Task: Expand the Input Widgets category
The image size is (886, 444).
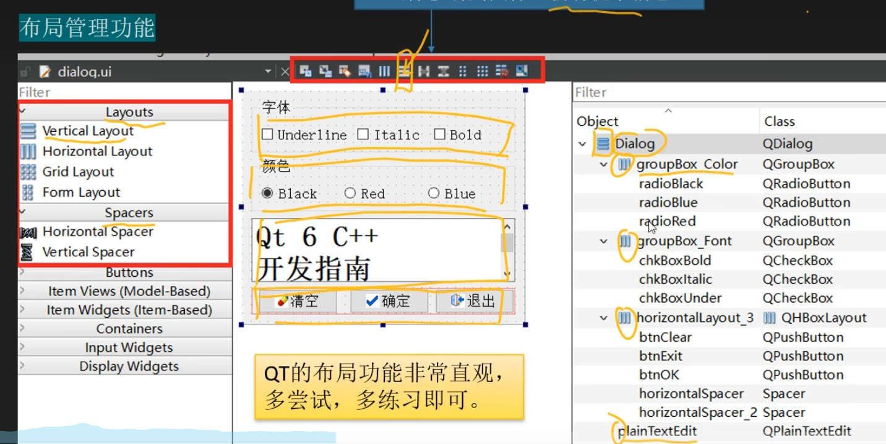Action: [23, 347]
